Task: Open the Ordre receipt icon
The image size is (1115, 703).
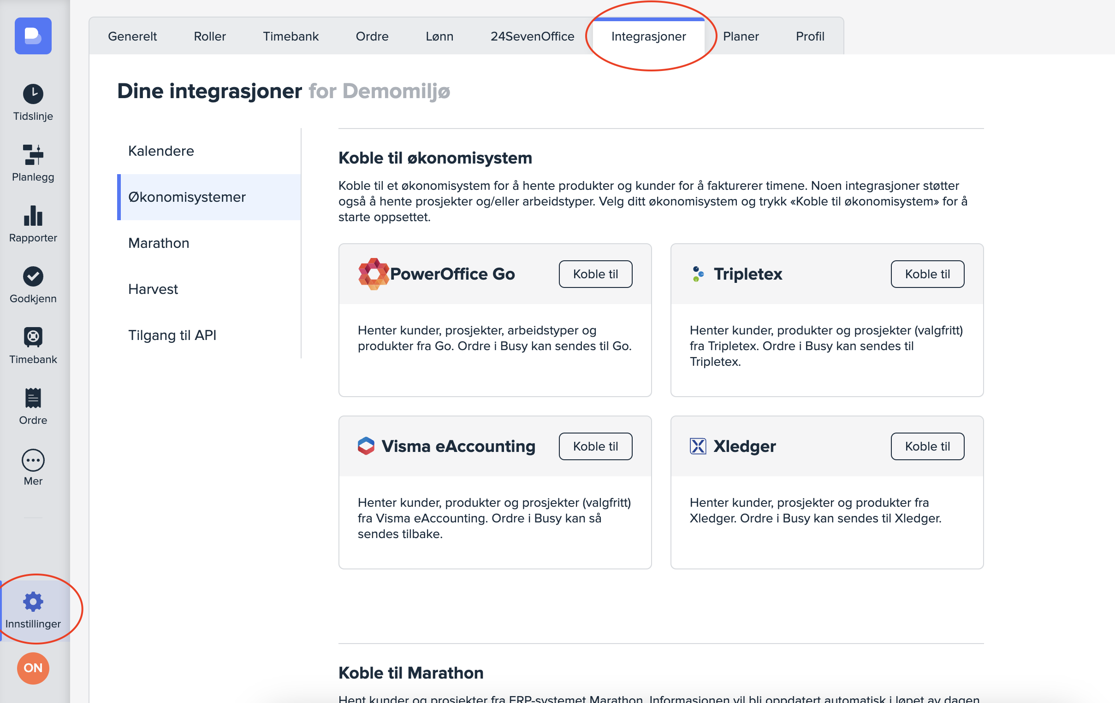Action: pyautogui.click(x=33, y=398)
